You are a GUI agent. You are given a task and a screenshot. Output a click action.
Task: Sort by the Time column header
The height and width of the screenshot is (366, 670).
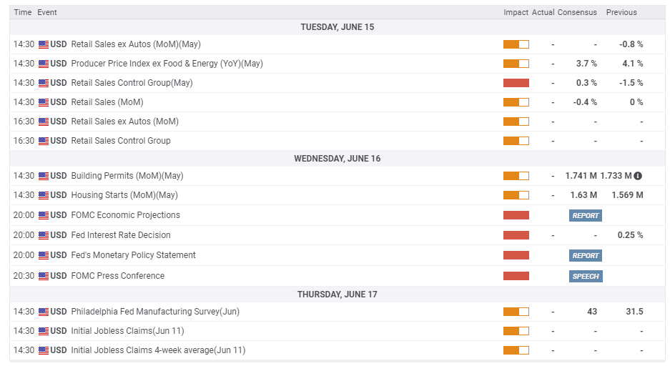(x=23, y=12)
